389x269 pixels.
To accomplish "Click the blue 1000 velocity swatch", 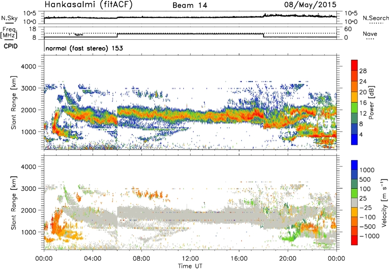I will [354, 165].
